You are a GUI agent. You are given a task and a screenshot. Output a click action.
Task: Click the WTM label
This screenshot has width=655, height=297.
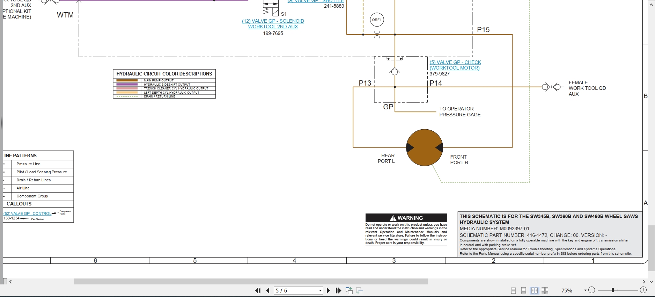pos(65,15)
